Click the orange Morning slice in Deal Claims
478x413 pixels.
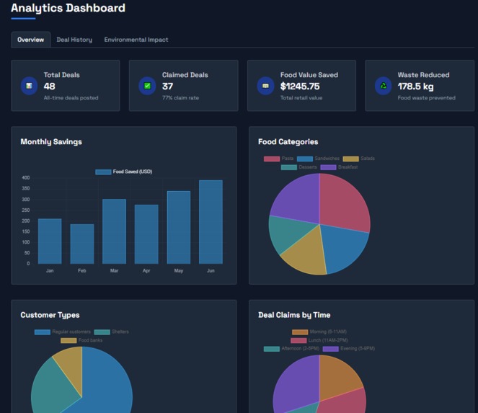(x=338, y=376)
